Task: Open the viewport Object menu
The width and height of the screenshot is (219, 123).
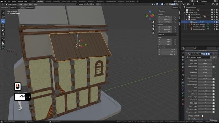Action: click(x=35, y=4)
